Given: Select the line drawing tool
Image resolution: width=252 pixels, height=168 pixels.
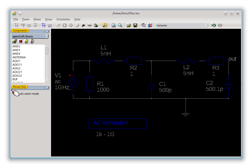Looking at the screenshot, I should [58, 25].
